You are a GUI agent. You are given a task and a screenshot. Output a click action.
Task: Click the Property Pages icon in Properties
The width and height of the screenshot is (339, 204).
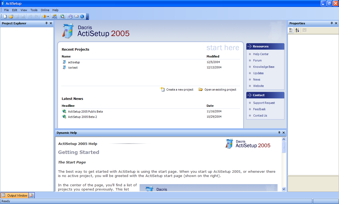tap(304, 30)
